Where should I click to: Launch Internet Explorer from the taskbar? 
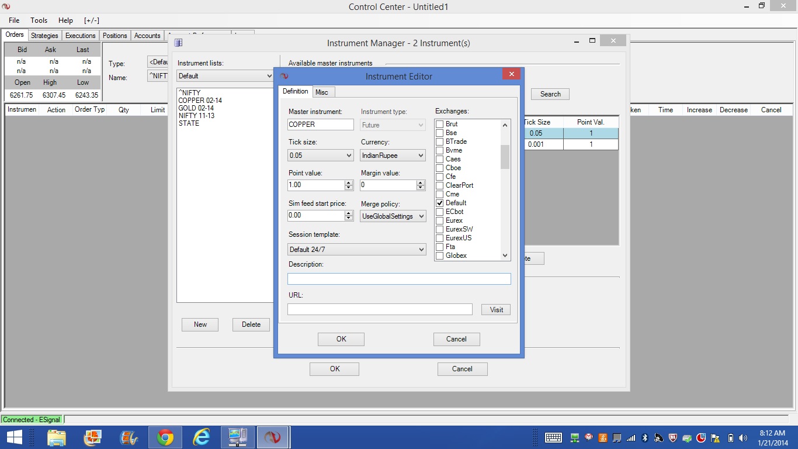coord(202,437)
